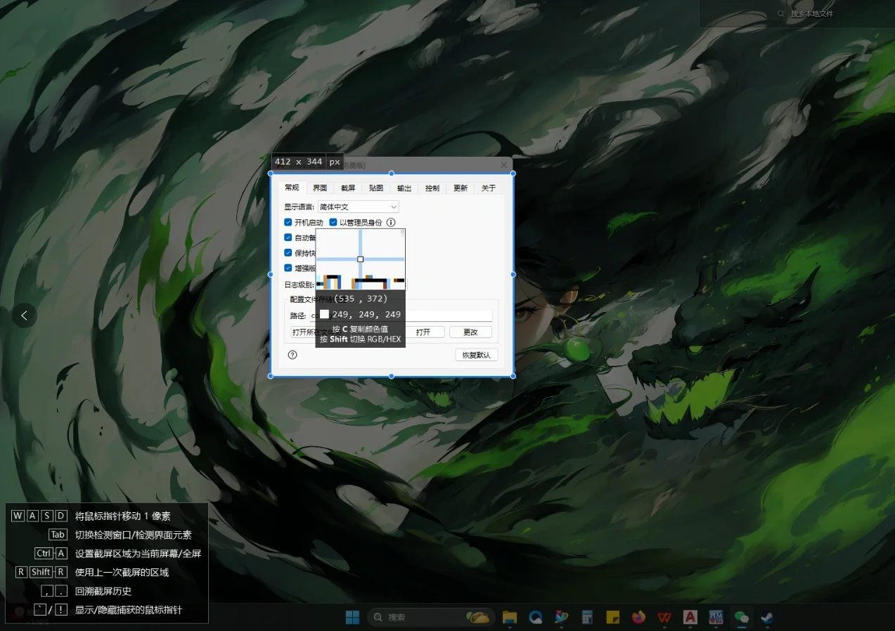Open the 显示语言 简体中文 dropdown
This screenshot has height=631, width=895.
point(359,207)
